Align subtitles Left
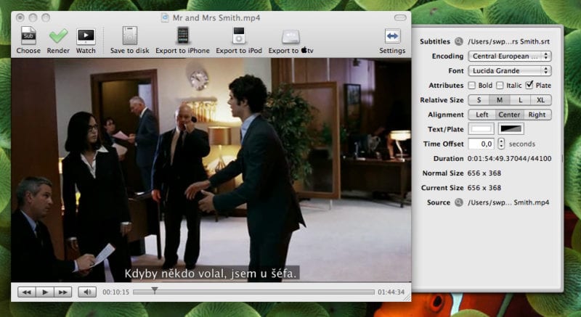Image resolution: width=581 pixels, height=317 pixels. (x=482, y=115)
